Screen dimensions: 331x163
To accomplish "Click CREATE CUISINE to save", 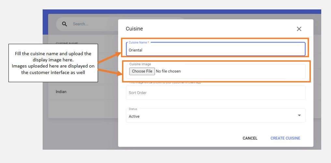I will coord(285,138).
